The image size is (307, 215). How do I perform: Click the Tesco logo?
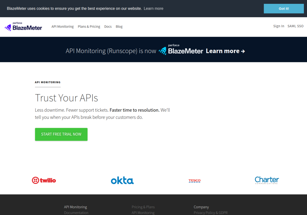(194, 181)
